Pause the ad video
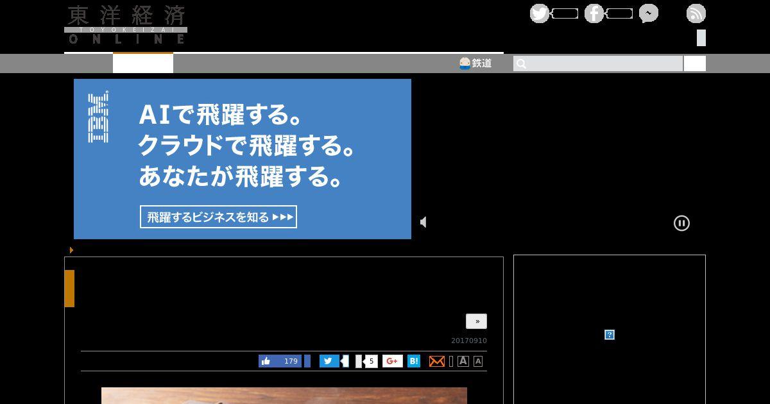The height and width of the screenshot is (404, 770). click(681, 223)
